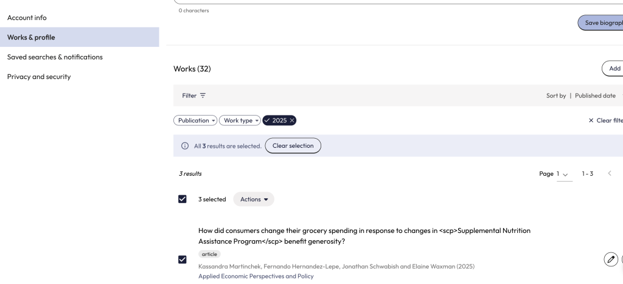Click the Filter lines icon

coord(203,96)
